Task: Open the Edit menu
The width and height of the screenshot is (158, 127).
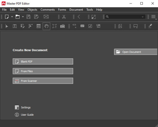Action: tap(12, 10)
